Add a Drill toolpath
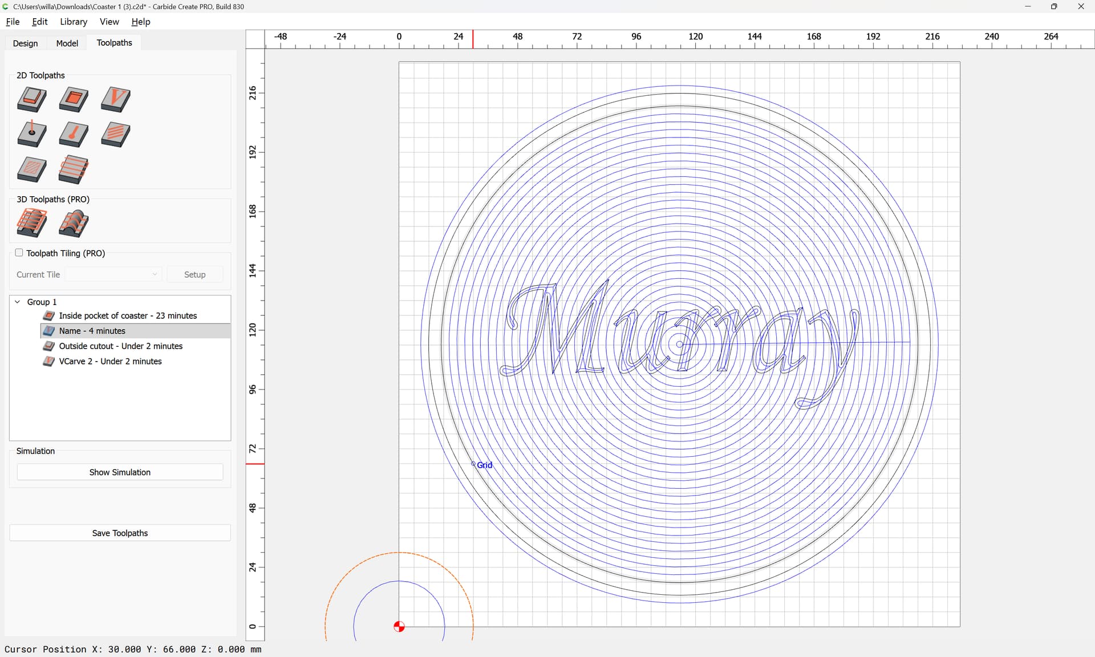This screenshot has height=657, width=1095. click(32, 135)
